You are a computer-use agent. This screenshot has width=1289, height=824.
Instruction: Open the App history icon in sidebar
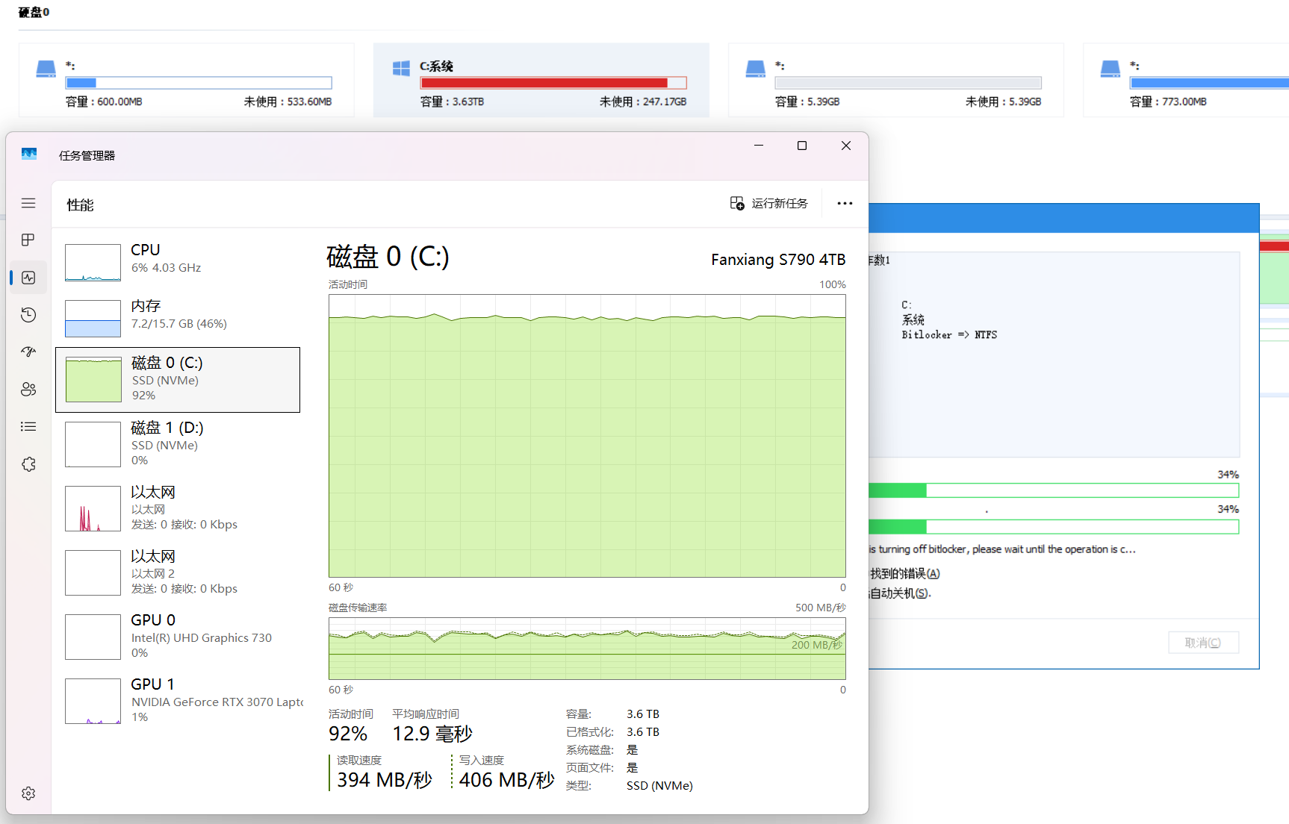[28, 315]
